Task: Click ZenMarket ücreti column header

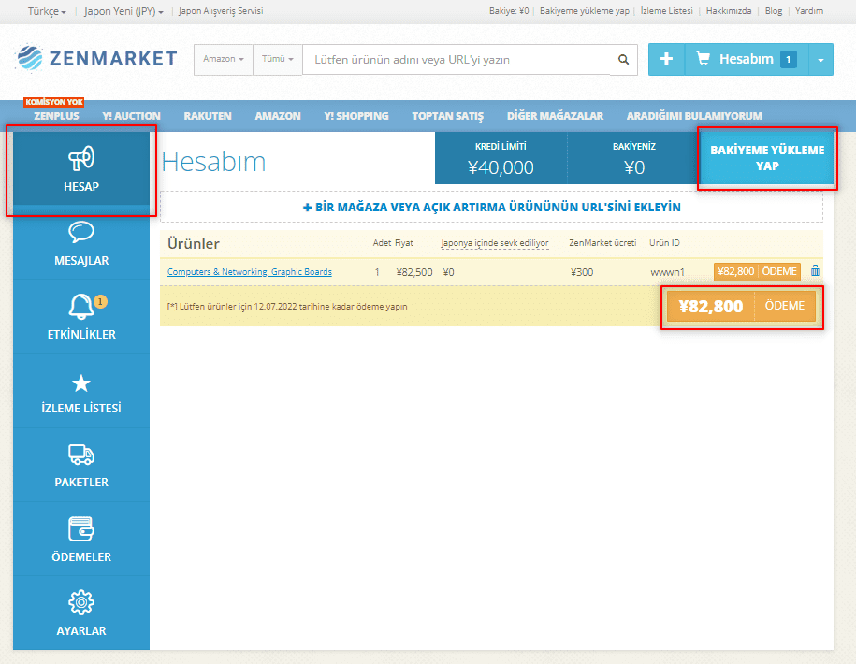Action: (602, 243)
